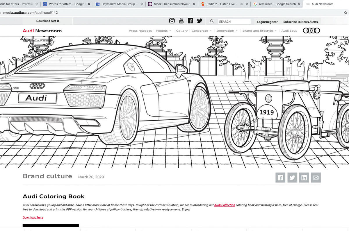Click the magnifying glass search icon
Screen dimensions: 349x231
click(x=212, y=22)
